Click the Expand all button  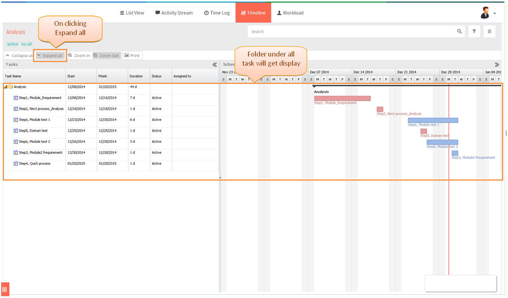[50, 56]
